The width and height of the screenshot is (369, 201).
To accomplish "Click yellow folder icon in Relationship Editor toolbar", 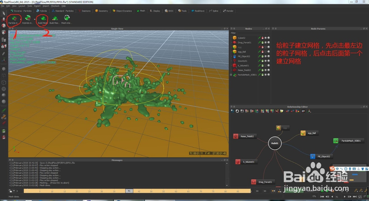I will pos(282,111).
